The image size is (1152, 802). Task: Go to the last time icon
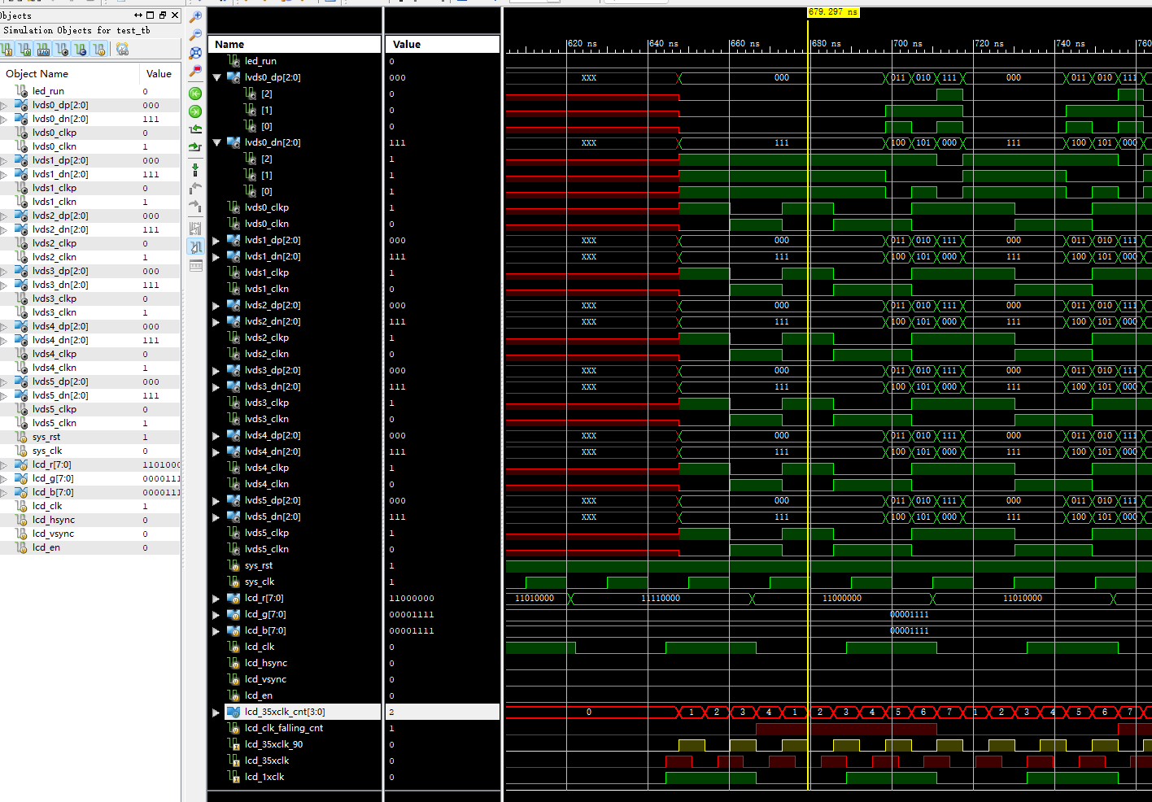click(x=195, y=111)
